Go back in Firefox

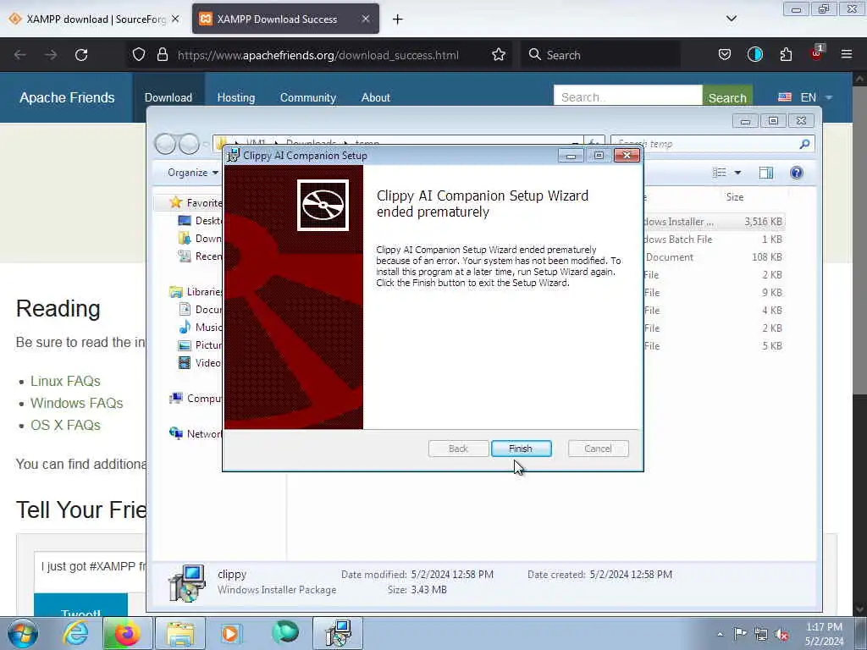tap(20, 55)
